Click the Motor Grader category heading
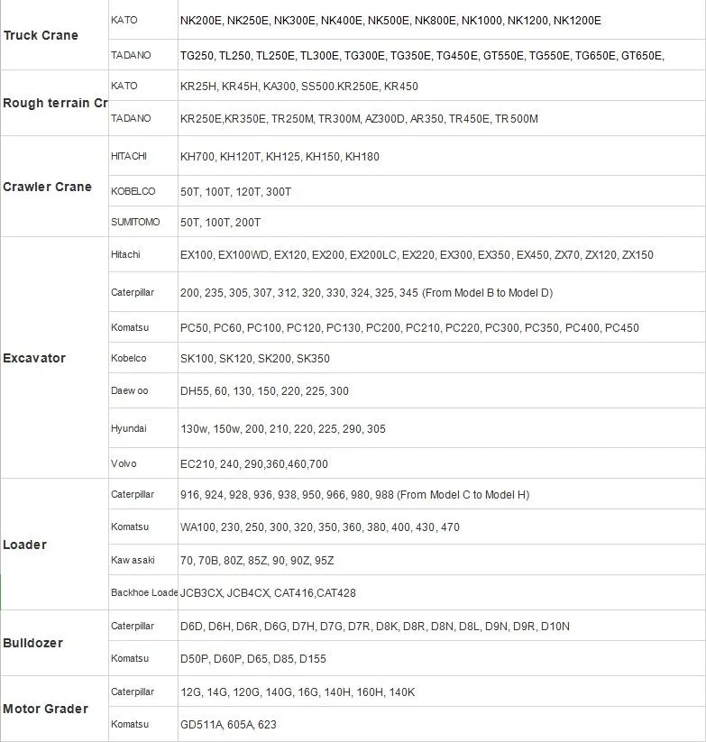Screen dimensions: 706x742 pyautogui.click(x=45, y=709)
